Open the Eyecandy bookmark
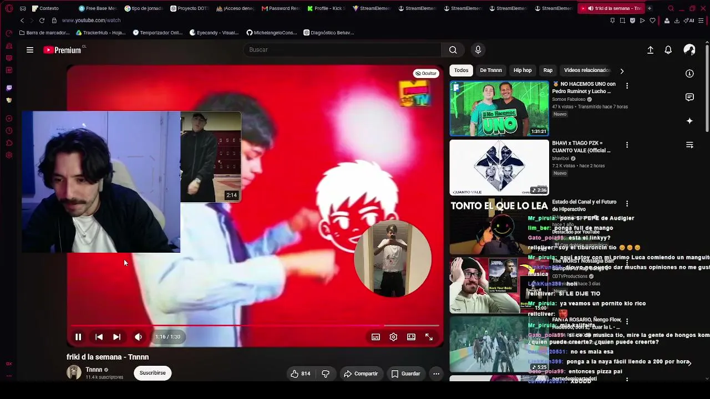This screenshot has height=399, width=710. pyautogui.click(x=214, y=33)
